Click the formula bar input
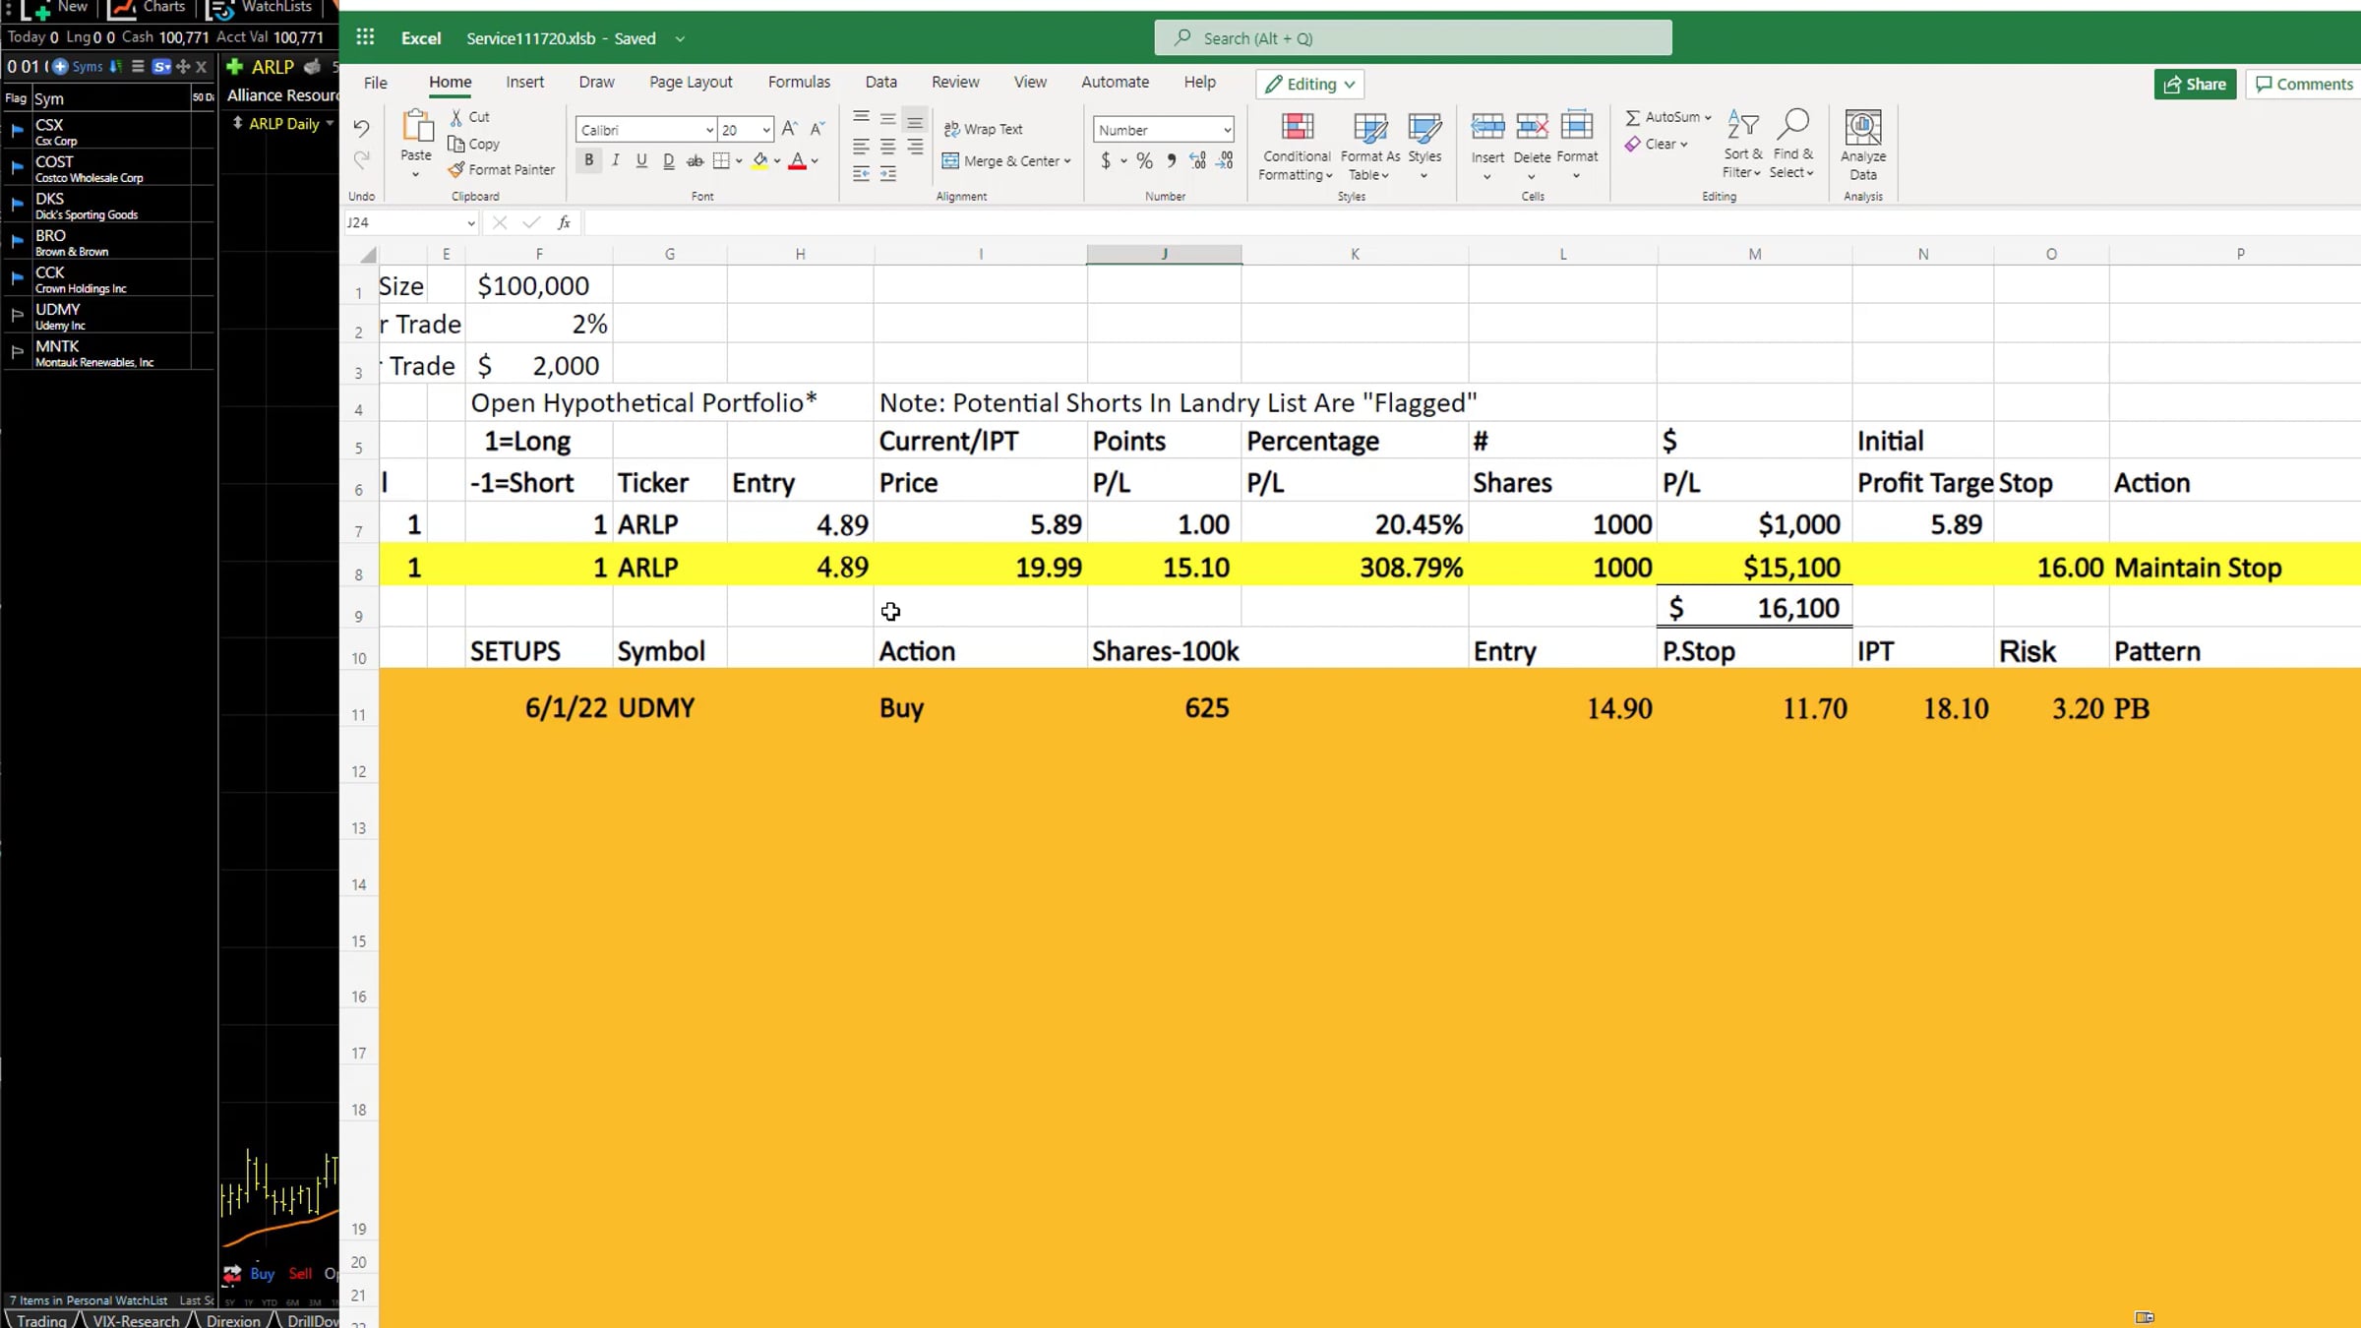This screenshot has height=1328, width=2361. pos(1472,223)
